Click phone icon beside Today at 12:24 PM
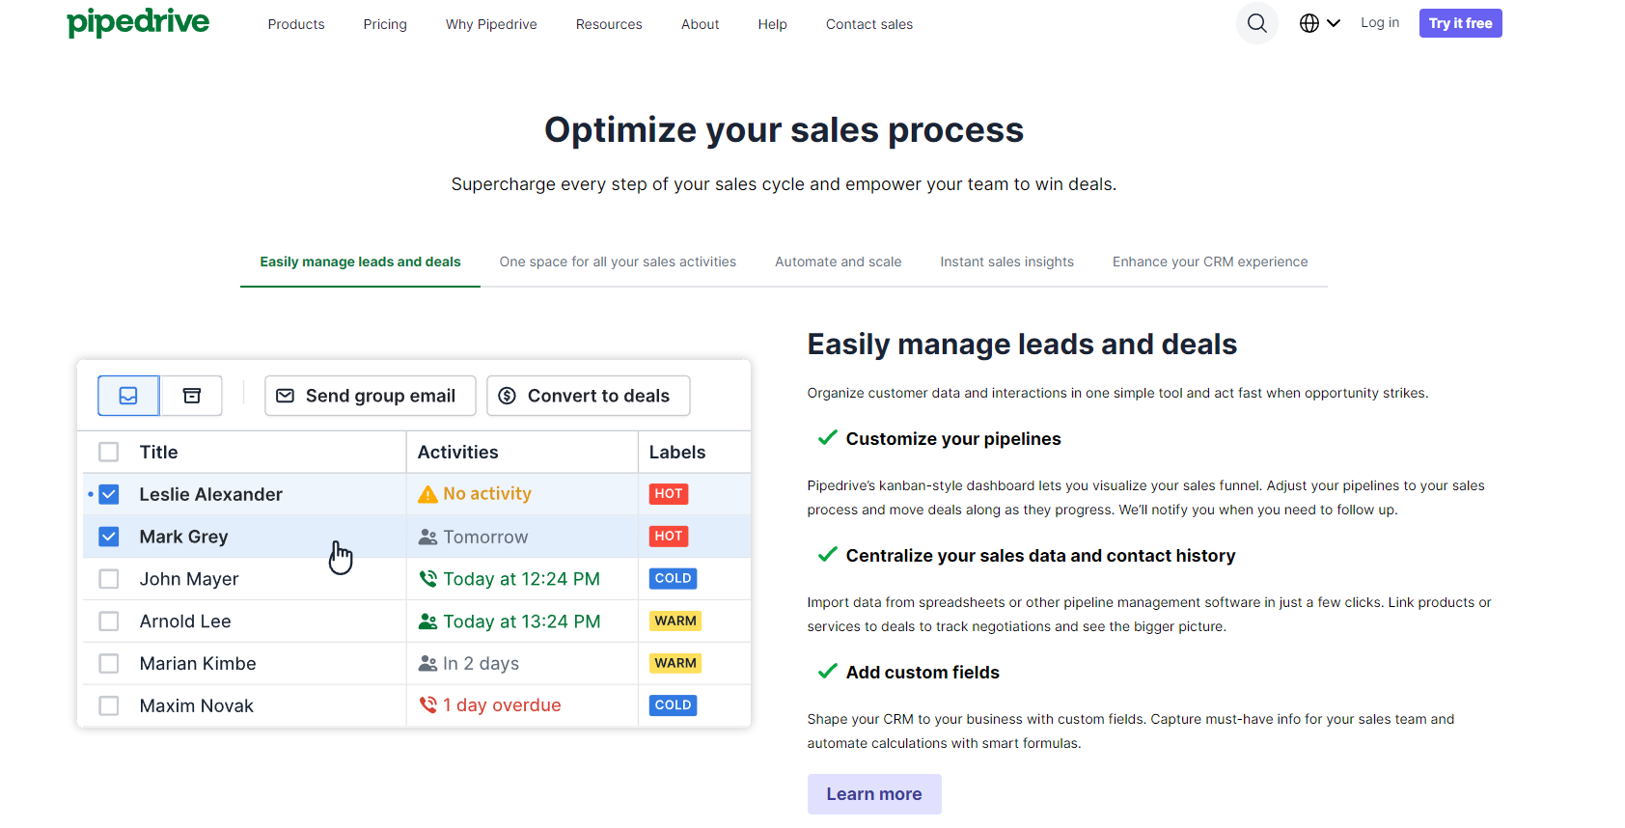This screenshot has height=828, width=1625. pos(427,579)
